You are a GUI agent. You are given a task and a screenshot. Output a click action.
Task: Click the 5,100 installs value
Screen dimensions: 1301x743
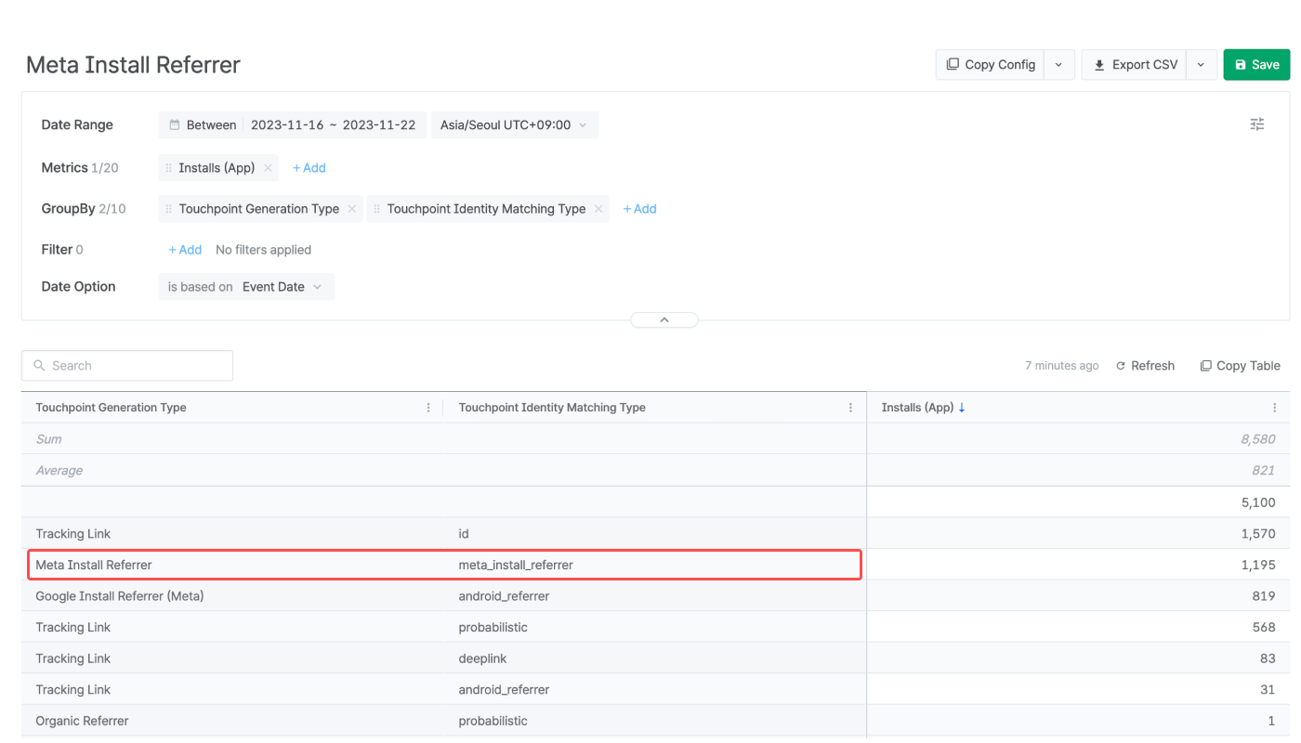coord(1258,502)
